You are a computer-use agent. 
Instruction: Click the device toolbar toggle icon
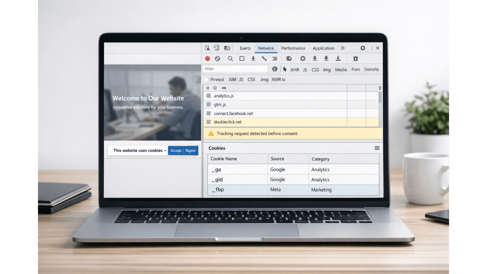pyautogui.click(x=217, y=48)
